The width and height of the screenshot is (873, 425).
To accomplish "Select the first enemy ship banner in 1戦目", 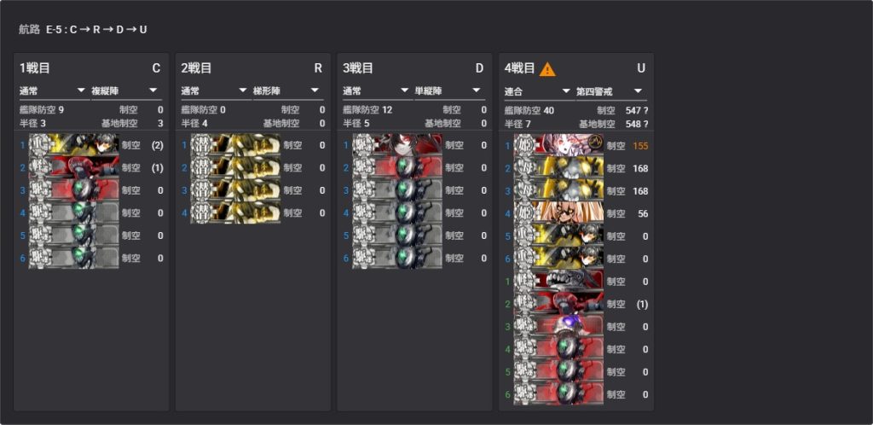I will pos(73,145).
